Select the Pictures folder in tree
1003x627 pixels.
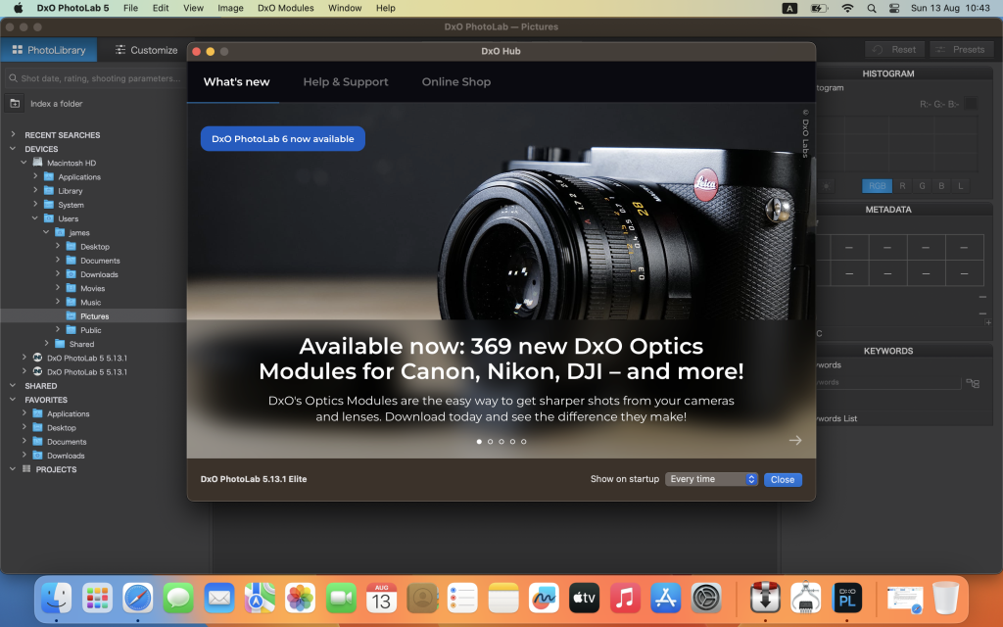tap(94, 316)
